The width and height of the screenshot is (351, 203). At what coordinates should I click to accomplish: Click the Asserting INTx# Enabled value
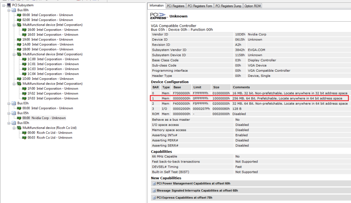click(241, 135)
